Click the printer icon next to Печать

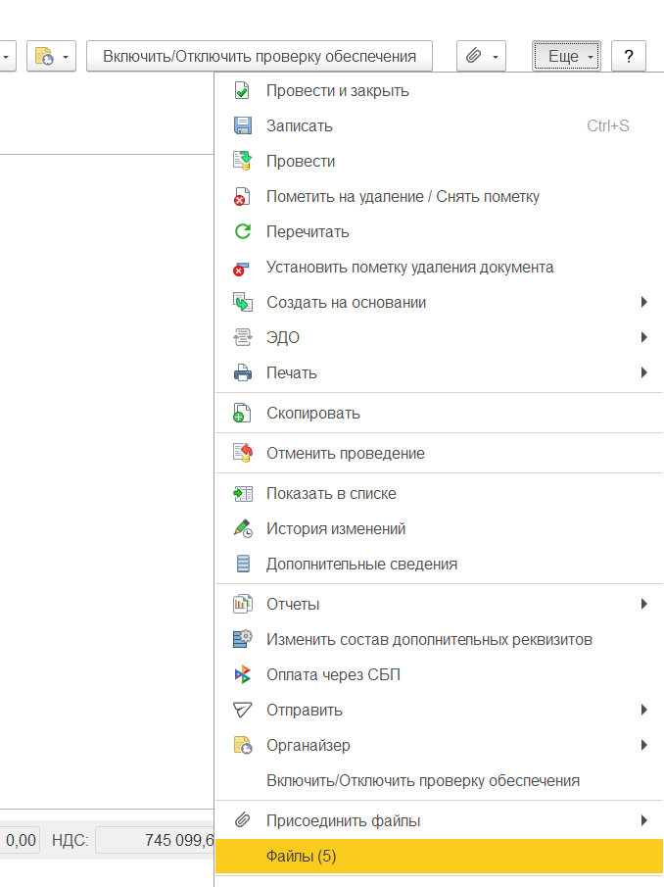coord(242,373)
